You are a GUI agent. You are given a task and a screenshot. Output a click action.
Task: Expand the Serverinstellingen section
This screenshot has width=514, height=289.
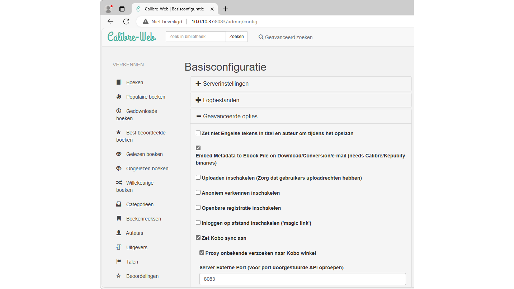coord(226,84)
